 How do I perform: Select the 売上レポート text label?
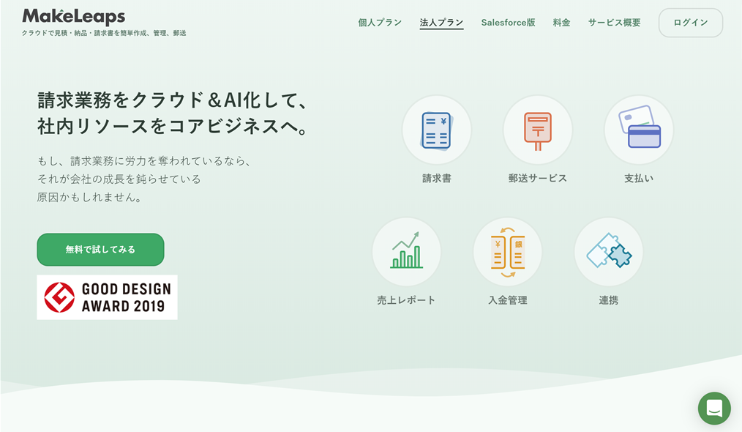(x=406, y=300)
